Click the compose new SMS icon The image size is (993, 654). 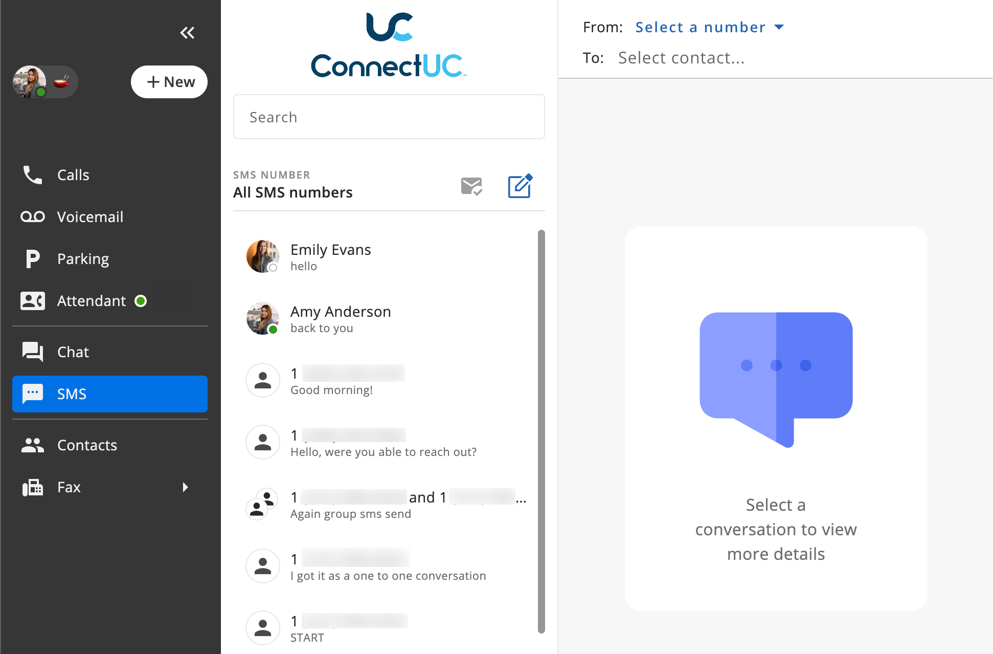click(x=520, y=186)
